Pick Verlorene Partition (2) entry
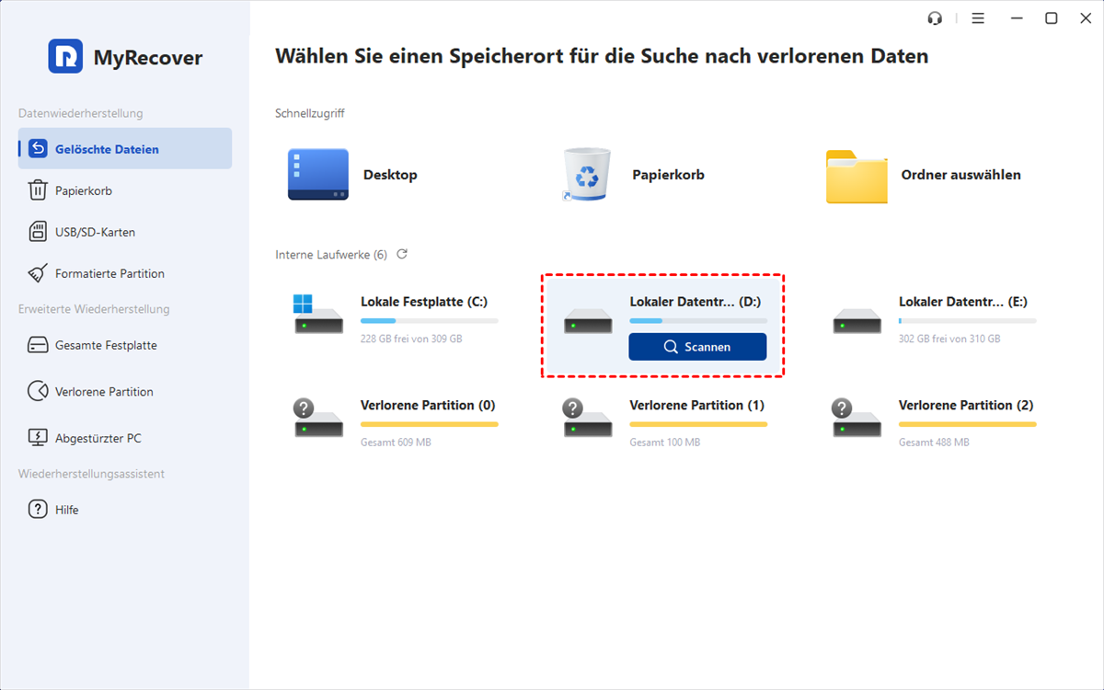Screen dimensions: 1104x690 click(965, 406)
